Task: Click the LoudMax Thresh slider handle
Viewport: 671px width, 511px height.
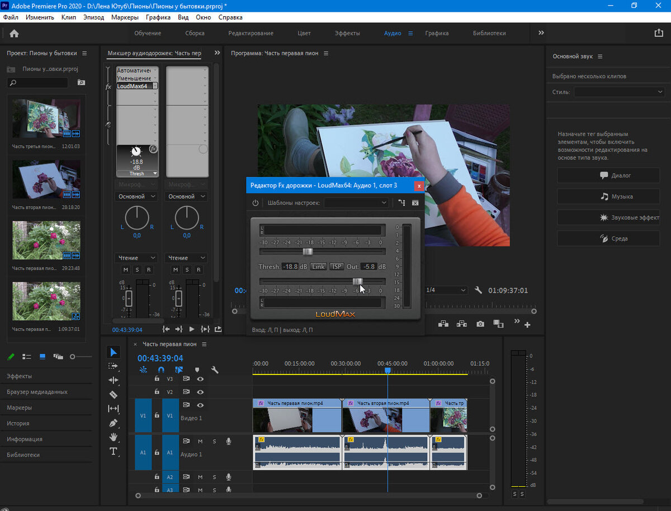Action: tap(308, 252)
